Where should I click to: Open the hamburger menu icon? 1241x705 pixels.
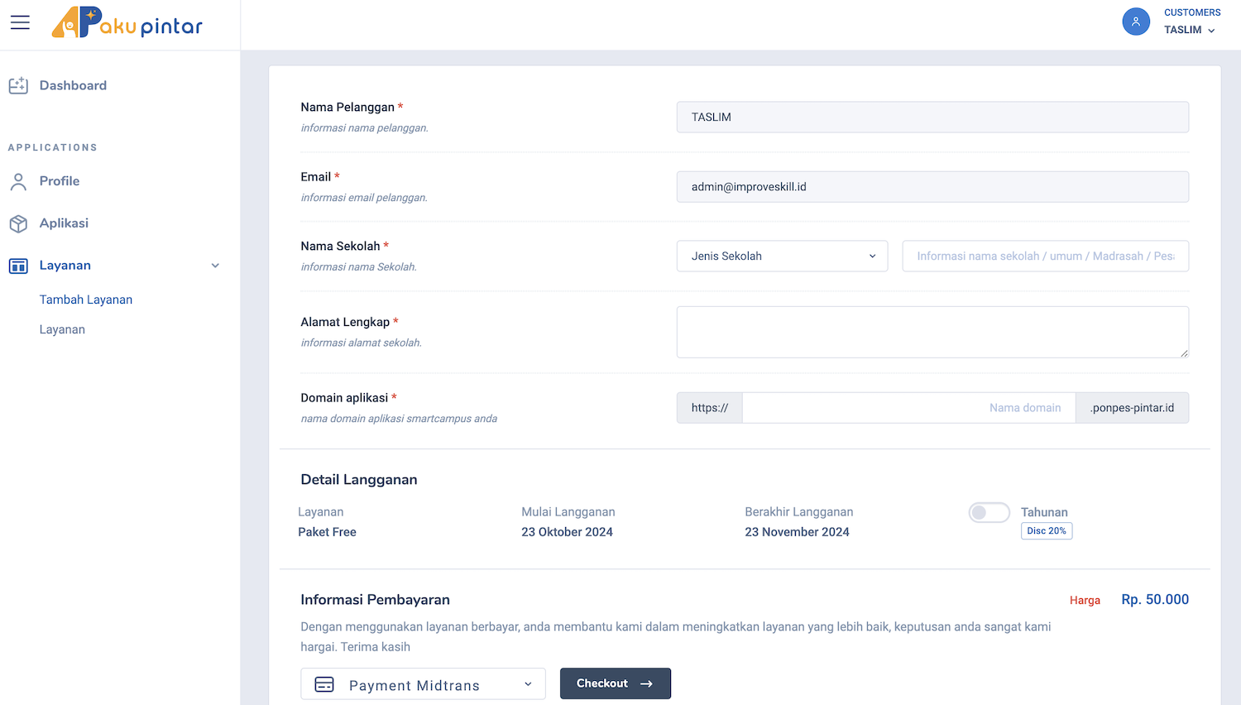[20, 22]
